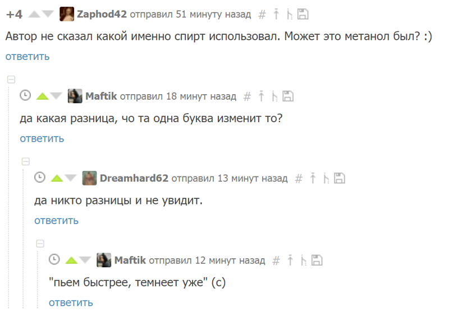
Task: Click the branch icon on Maftik's 18-minute comment
Action: pos(274,96)
